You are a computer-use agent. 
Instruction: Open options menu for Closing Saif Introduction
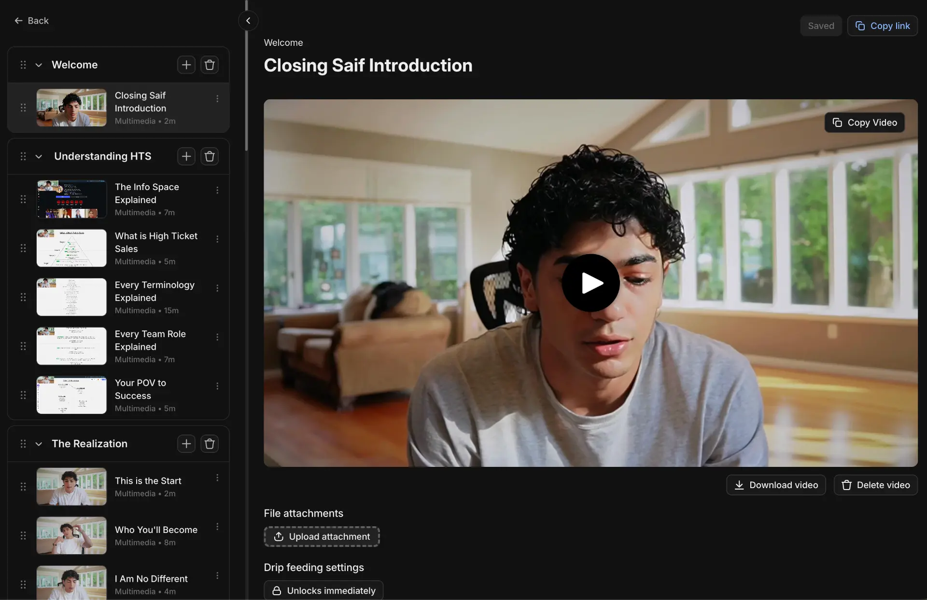click(x=217, y=98)
